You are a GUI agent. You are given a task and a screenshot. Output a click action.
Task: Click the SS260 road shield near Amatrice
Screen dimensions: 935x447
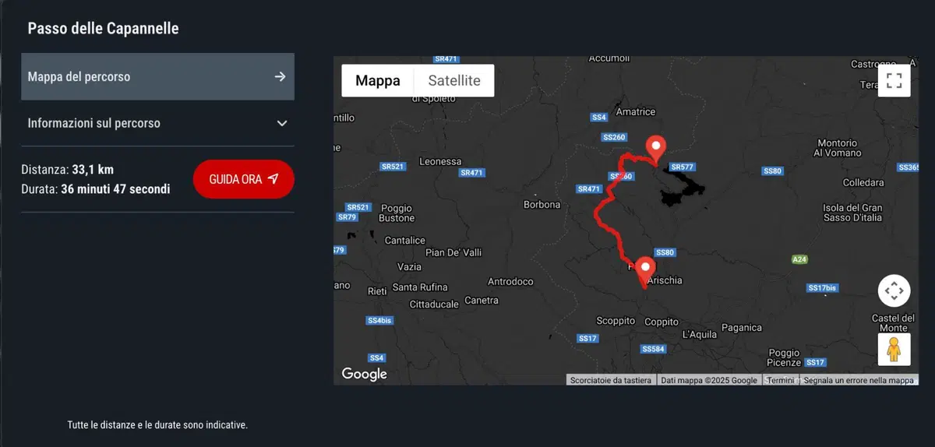[614, 137]
